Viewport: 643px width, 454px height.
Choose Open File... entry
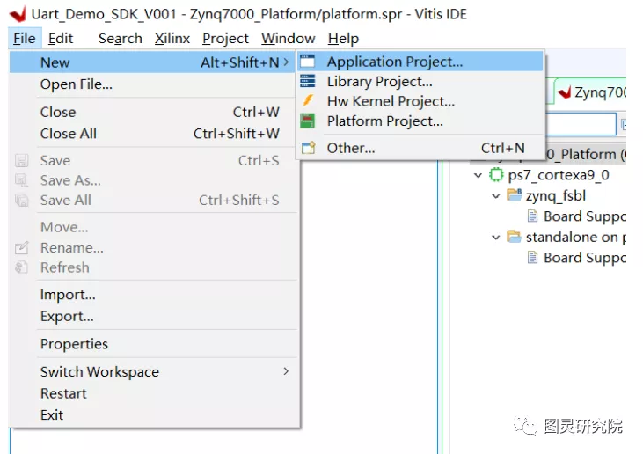tap(152, 84)
